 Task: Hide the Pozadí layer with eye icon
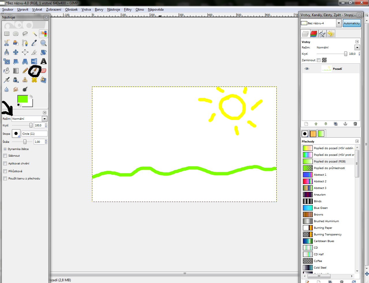[307, 69]
